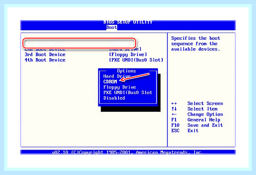Click the F1 General Help hint
This screenshot has width=256, height=175.
pyautogui.click(x=196, y=120)
